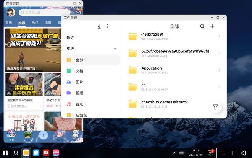This screenshot has height=158, width=252.
Task: Tap the Bilibili plus upload button
Action: 44,135
